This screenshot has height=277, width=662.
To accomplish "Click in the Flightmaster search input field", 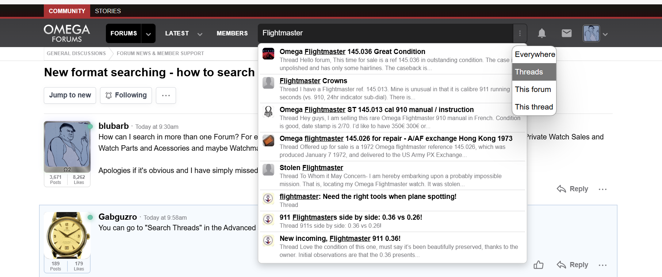I will point(383,33).
